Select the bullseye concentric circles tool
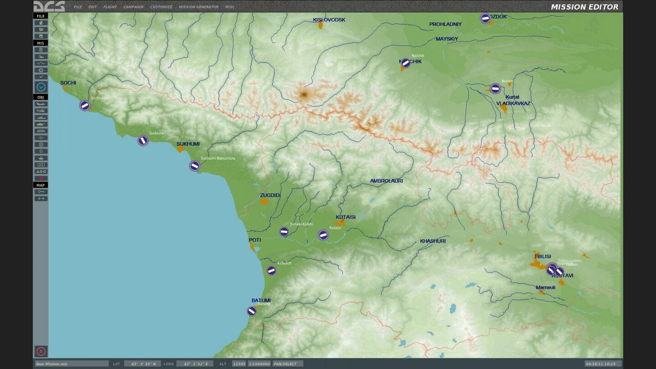 [x=41, y=144]
